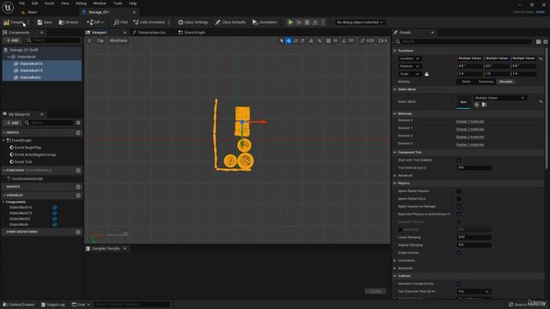Toggle Ignore Radial Impulse checkbox
This screenshot has height=309, width=550.
point(459,191)
